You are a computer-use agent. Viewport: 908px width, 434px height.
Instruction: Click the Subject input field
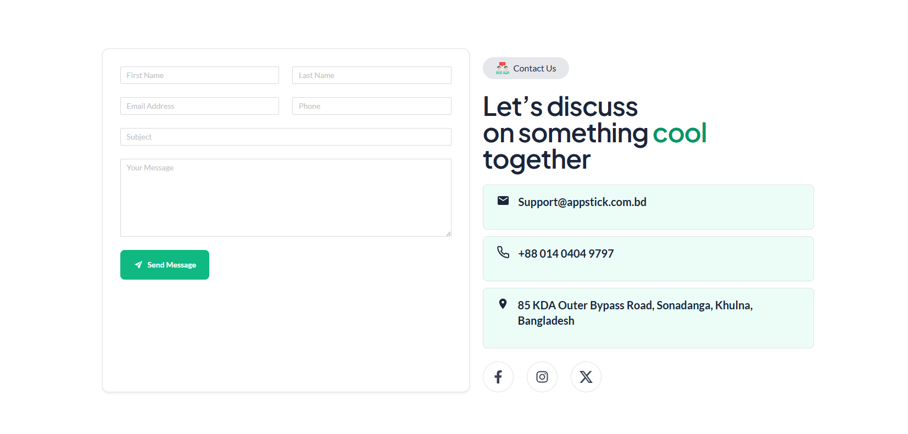[x=286, y=137]
